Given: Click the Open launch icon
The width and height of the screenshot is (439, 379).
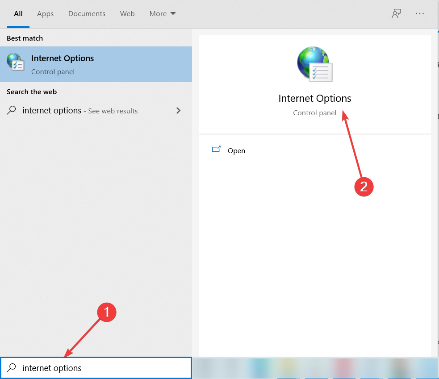Looking at the screenshot, I should (x=216, y=149).
